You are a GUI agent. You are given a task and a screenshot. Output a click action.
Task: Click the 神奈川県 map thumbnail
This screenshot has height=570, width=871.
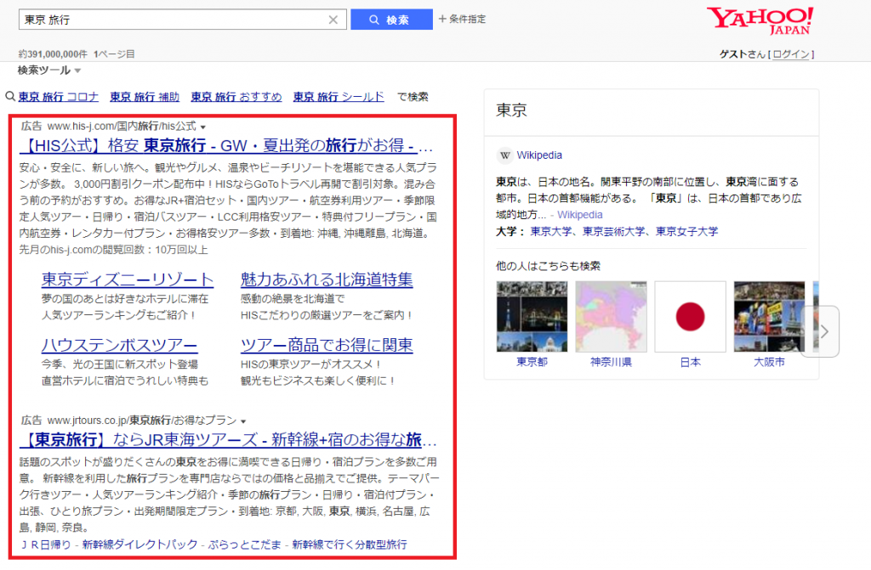coord(611,316)
